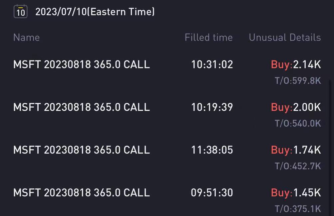
Task: Click the Buy:1.74K unusual detail
Action: coord(296,150)
